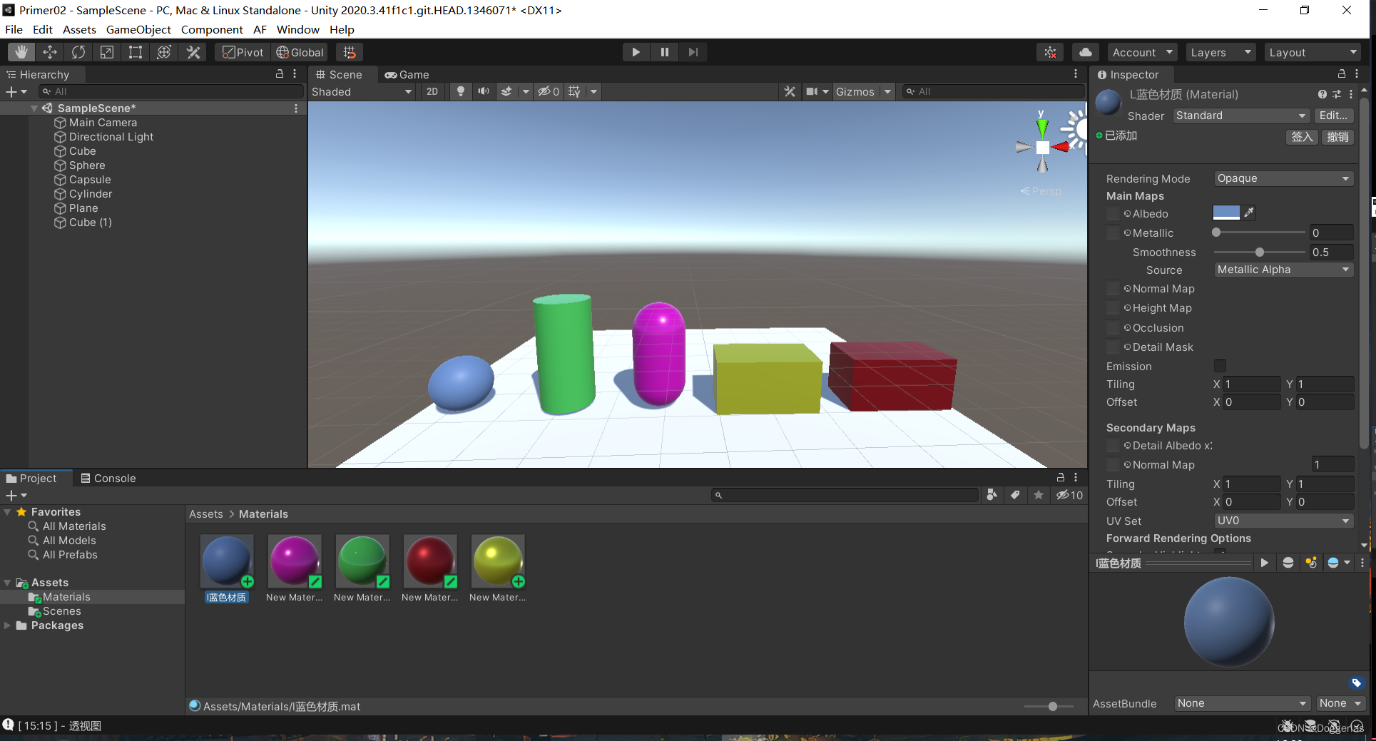The image size is (1376, 741).
Task: Click the Pause button
Action: pyautogui.click(x=664, y=52)
